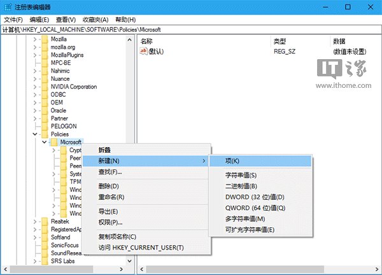Click the NVIDIA Corporation folder icon
Viewport: 382px width, 275px height.
[x=45, y=87]
